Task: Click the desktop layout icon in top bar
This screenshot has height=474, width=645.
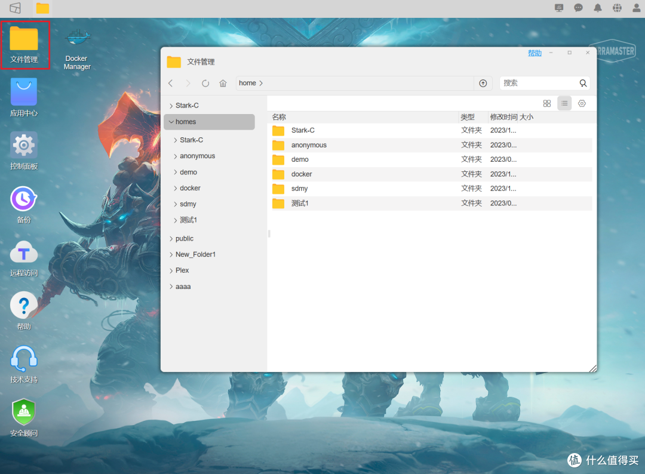Action: [15, 8]
